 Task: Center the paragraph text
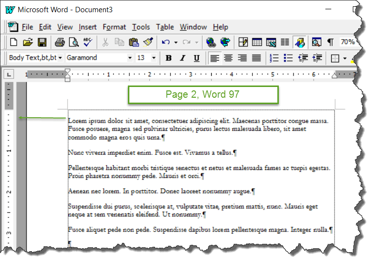click(228, 58)
